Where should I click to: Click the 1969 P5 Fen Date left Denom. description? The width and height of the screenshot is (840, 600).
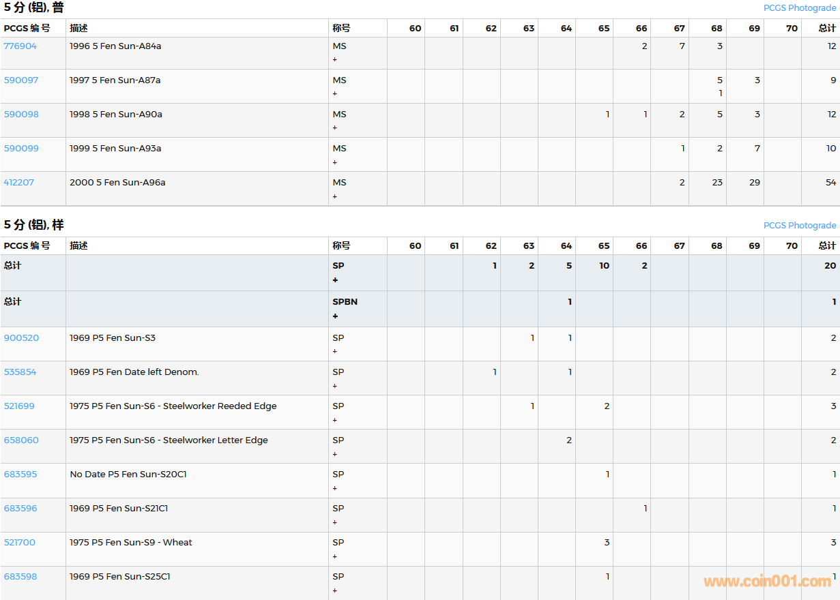click(x=134, y=372)
